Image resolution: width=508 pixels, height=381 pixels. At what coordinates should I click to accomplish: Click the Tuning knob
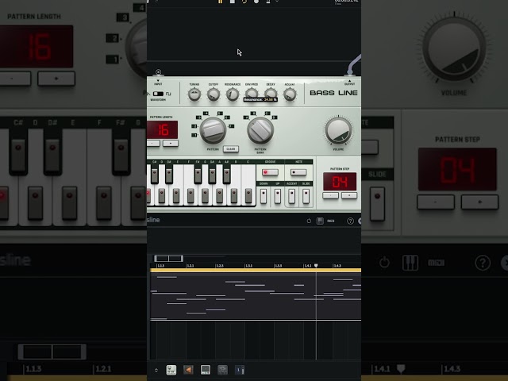(x=194, y=94)
